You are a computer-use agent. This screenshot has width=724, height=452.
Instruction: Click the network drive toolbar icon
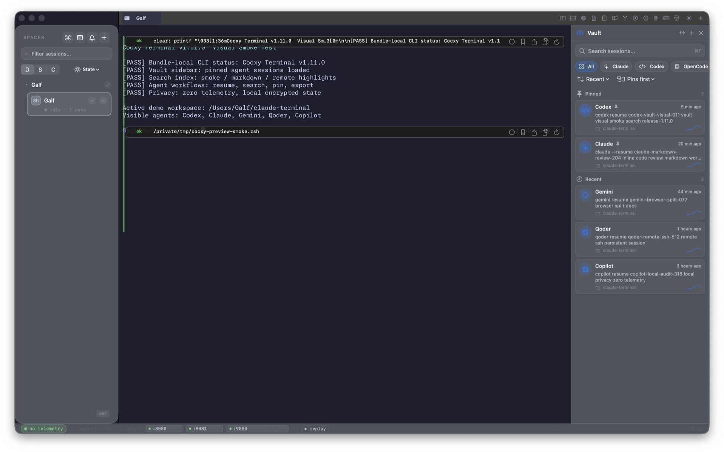point(677,18)
